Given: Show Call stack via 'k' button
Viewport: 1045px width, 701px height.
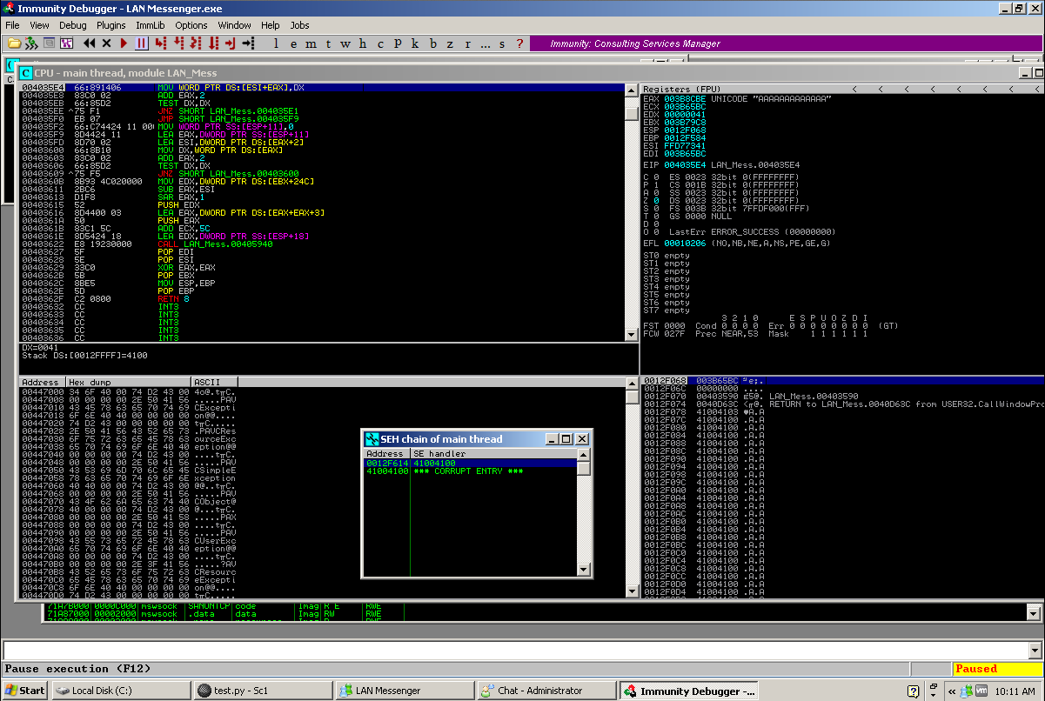Looking at the screenshot, I should 414,43.
